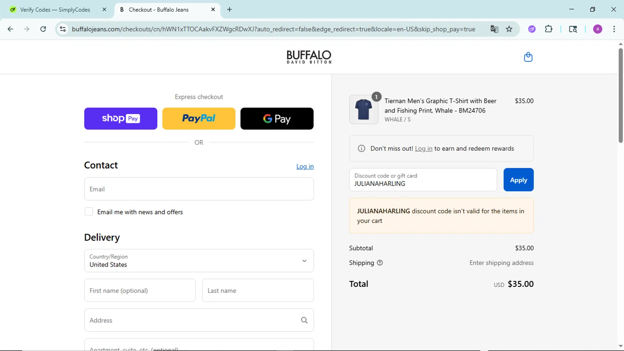The width and height of the screenshot is (624, 351).
Task: Click Log in link in rewards notice
Action: pyautogui.click(x=423, y=149)
